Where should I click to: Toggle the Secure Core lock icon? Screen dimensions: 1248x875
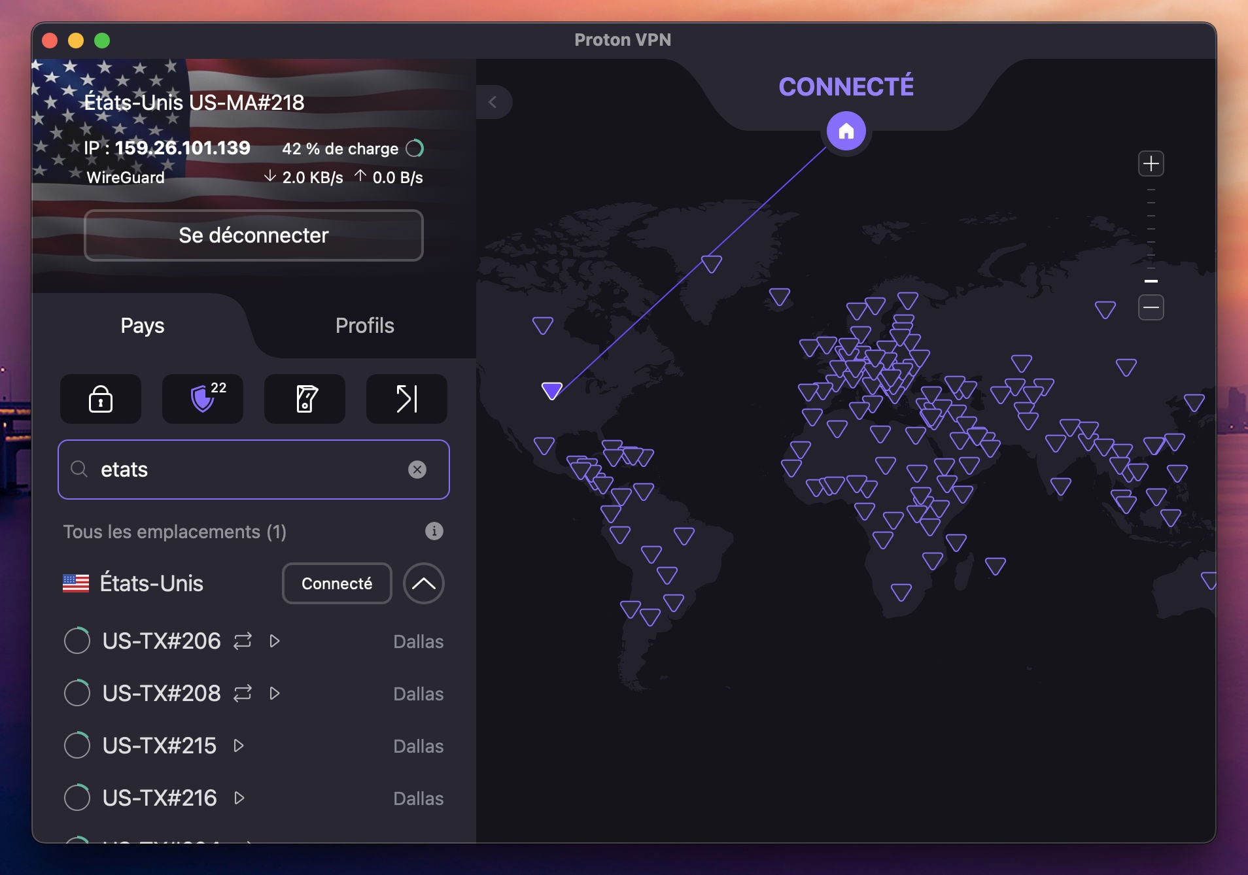coord(101,398)
